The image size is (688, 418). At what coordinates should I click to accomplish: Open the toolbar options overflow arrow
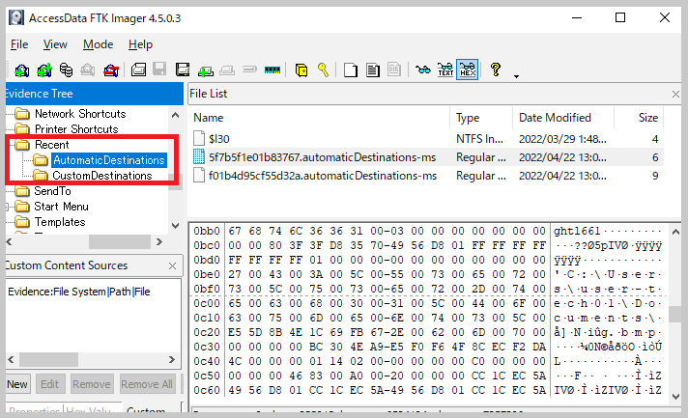click(x=516, y=76)
